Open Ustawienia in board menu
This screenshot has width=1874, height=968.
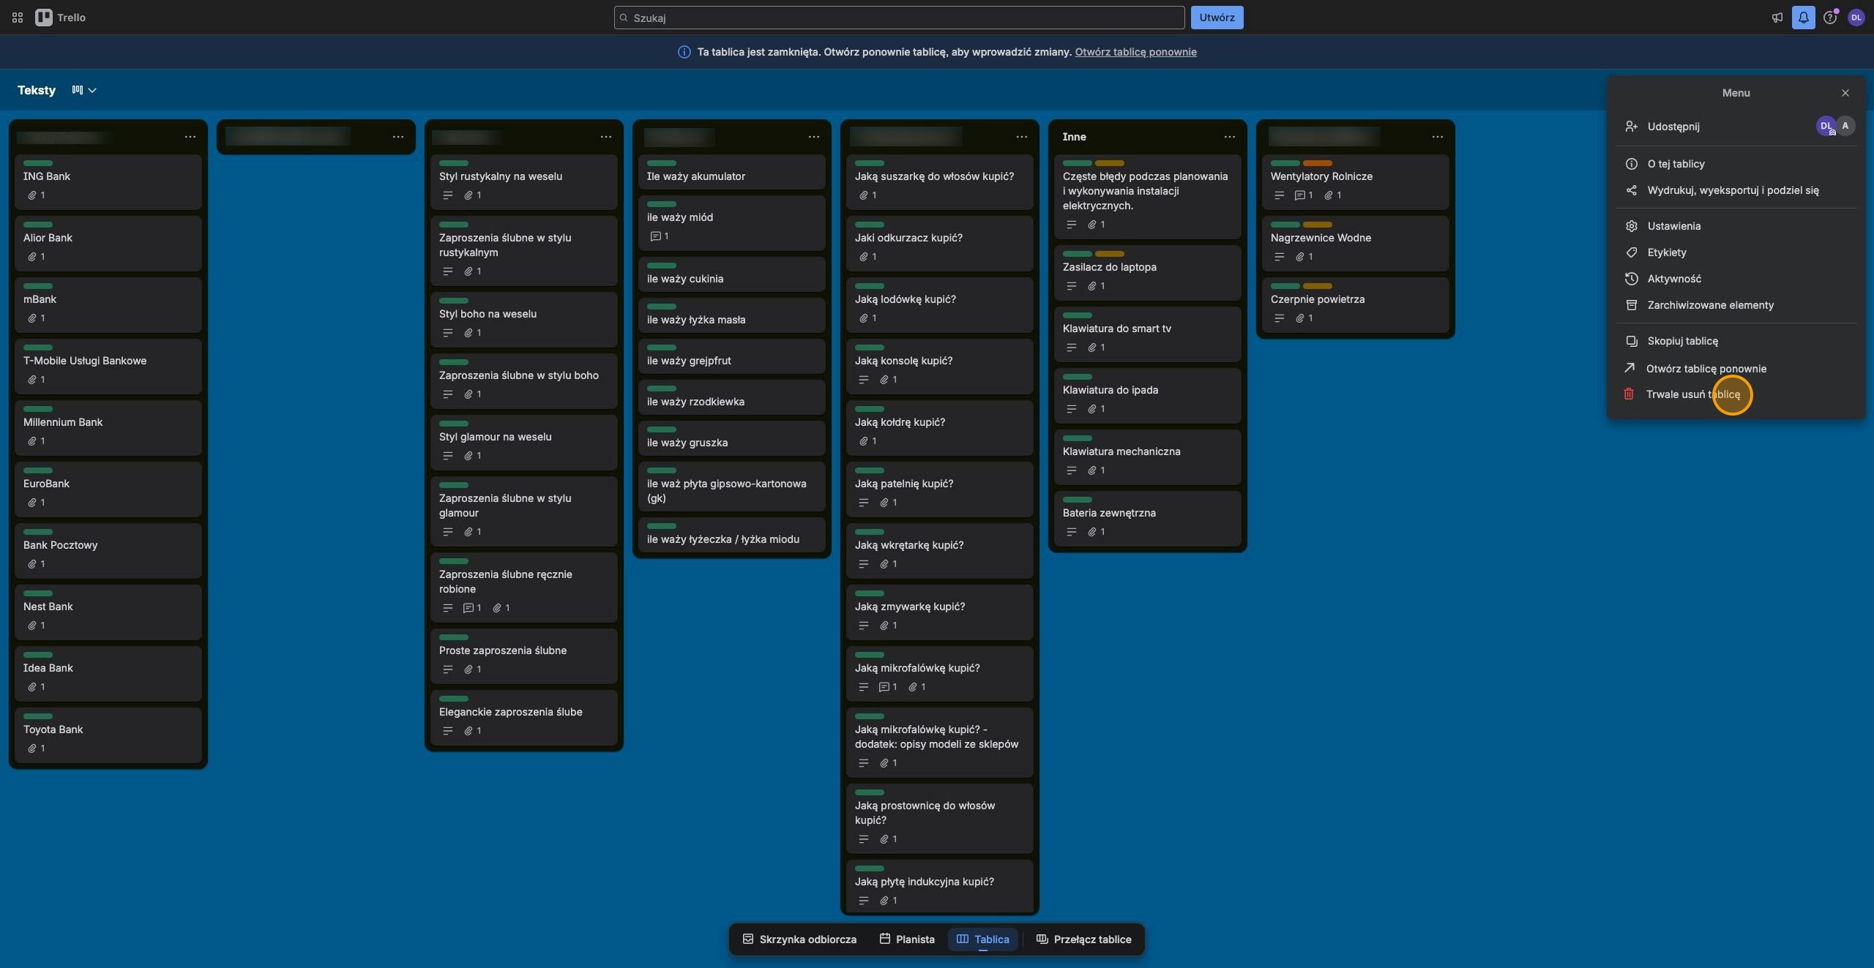point(1736,226)
